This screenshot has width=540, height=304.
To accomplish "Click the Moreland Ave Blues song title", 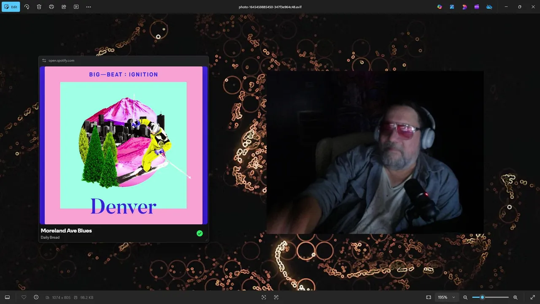I will 66,231.
